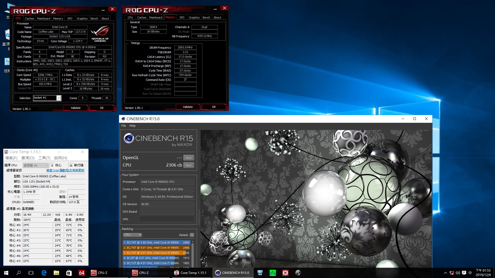Open SPD tab in left CPU-Z

coord(70,19)
